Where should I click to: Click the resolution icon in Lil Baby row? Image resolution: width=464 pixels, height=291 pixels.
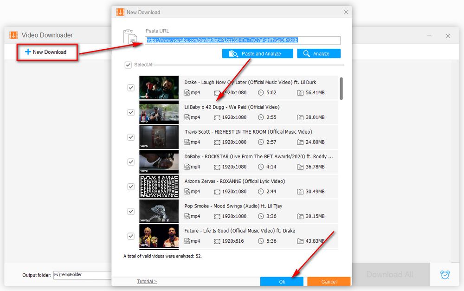[x=217, y=117]
